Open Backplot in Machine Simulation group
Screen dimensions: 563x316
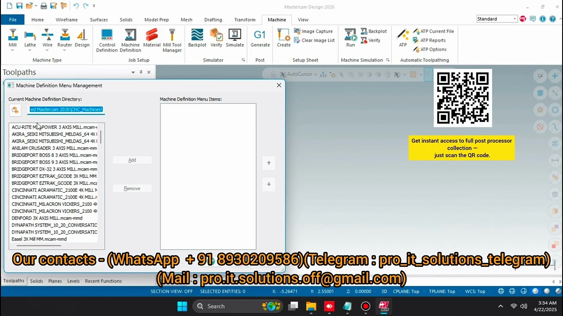pos(374,31)
